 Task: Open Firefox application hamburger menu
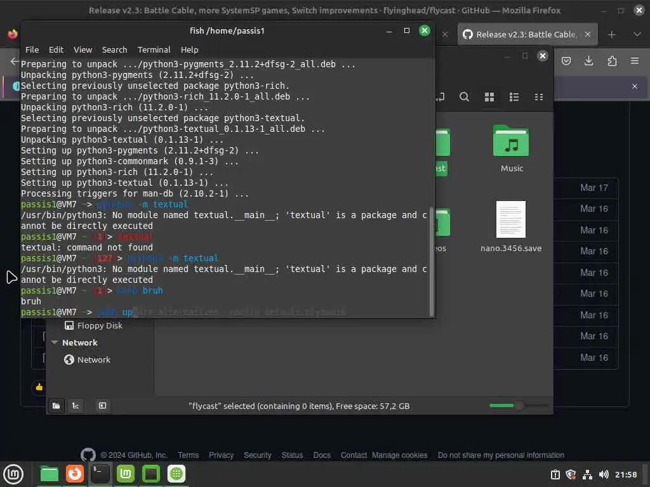click(635, 62)
